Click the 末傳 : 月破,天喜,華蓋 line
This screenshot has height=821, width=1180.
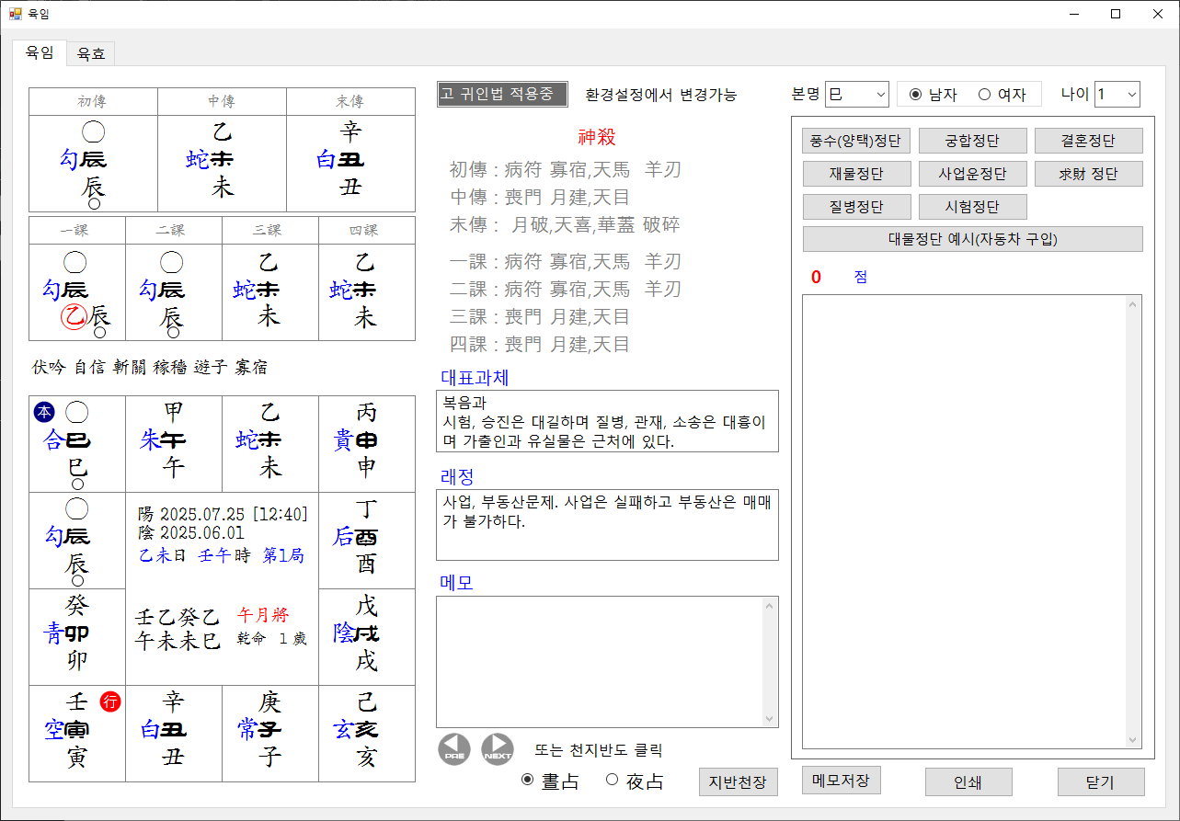pyautogui.click(x=565, y=225)
